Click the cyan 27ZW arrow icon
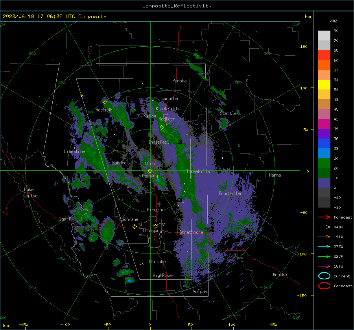 [x=324, y=246]
